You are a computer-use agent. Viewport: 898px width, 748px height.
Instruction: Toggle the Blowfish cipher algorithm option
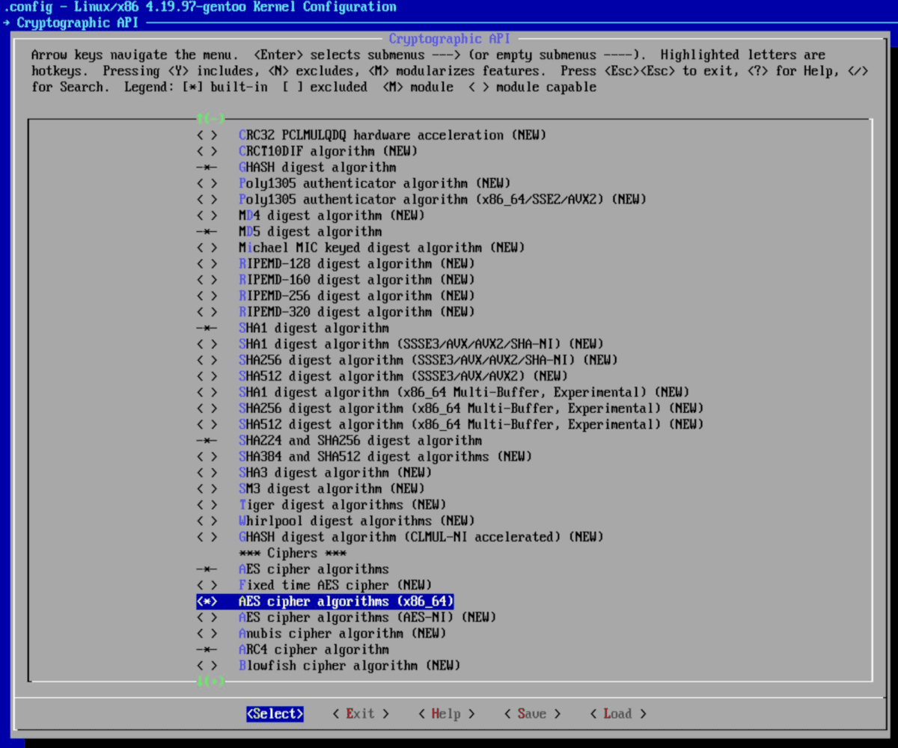point(207,665)
